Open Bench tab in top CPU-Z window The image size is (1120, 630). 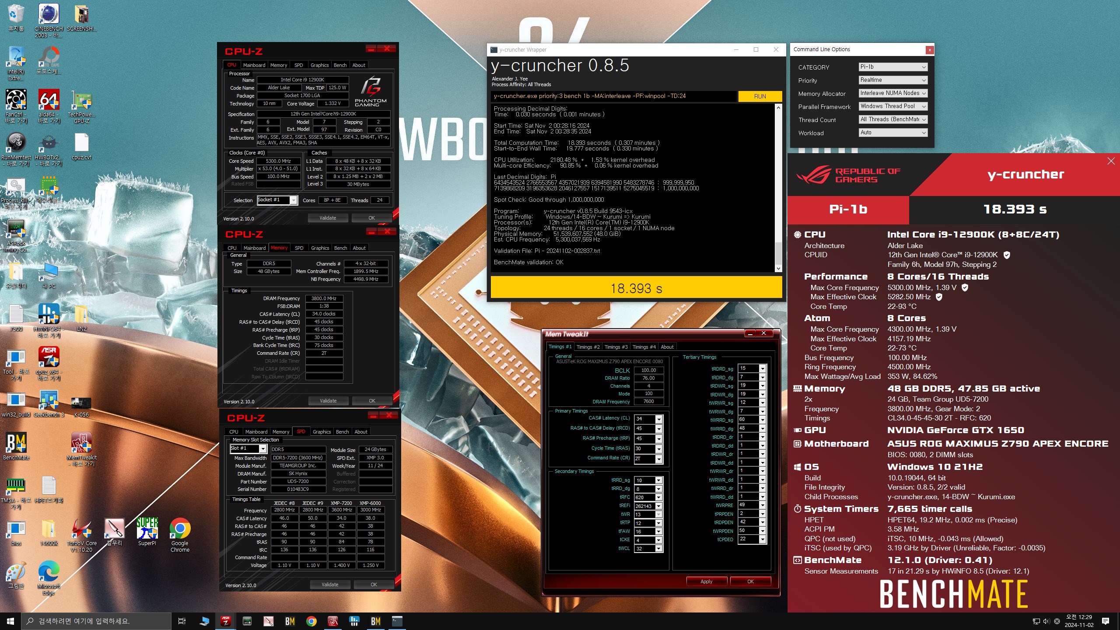[x=340, y=65]
